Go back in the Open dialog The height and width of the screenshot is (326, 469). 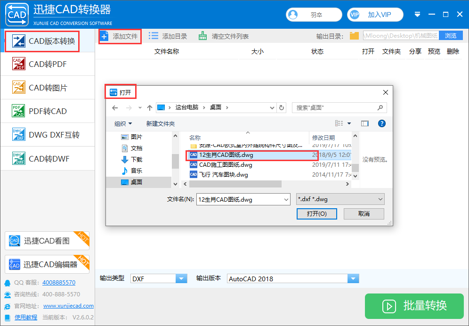tap(115, 108)
